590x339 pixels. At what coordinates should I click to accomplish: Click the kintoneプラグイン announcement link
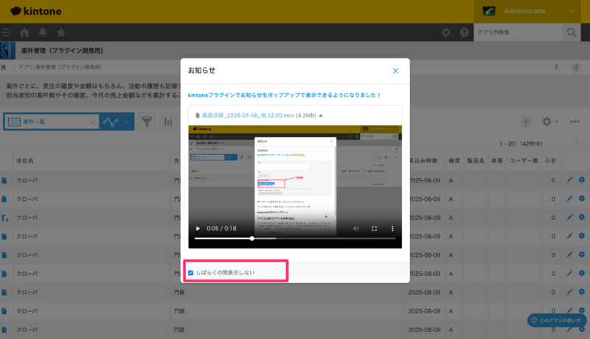coord(285,96)
